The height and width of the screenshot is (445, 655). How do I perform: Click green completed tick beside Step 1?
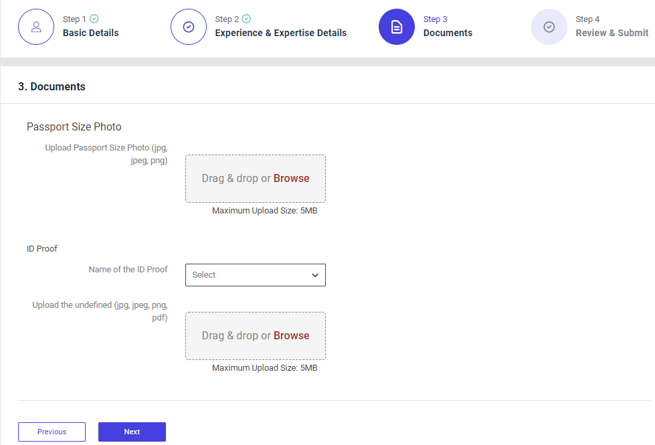point(94,19)
